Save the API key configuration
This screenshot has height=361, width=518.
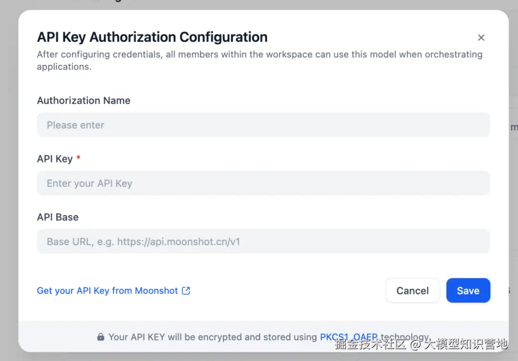(x=468, y=290)
